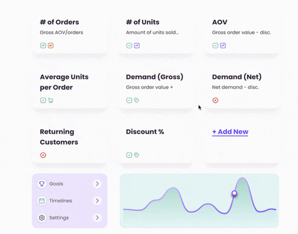Click the purple chart icon on # of Units card
Screen dimensions: 298x234
click(137, 46)
